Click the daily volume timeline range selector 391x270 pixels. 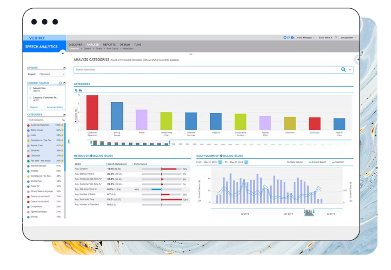[x=309, y=212]
